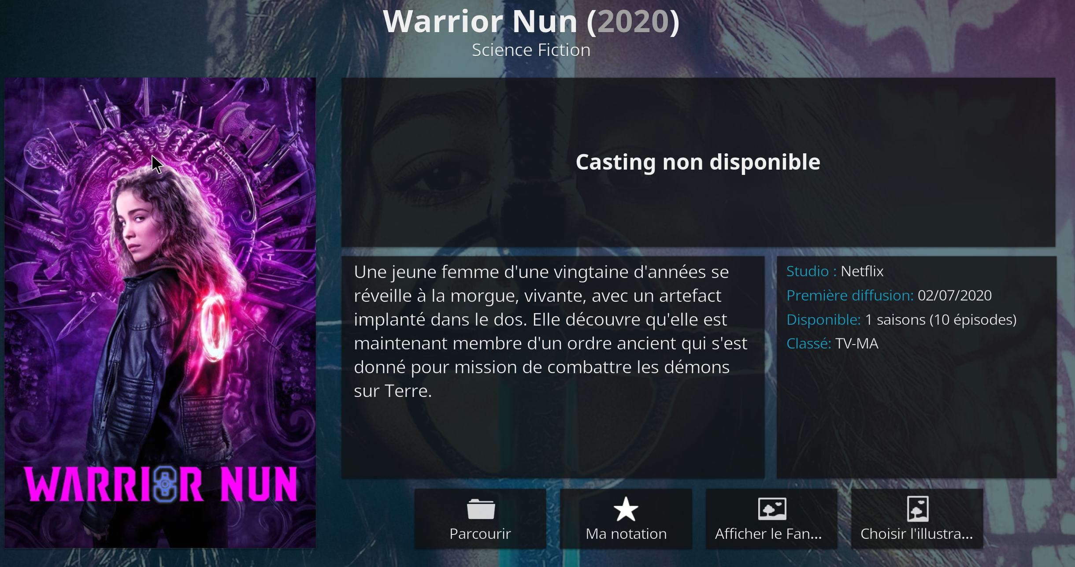This screenshot has width=1075, height=567.
Task: Click the pink WARRIOR NUN logo on poster
Action: click(161, 485)
